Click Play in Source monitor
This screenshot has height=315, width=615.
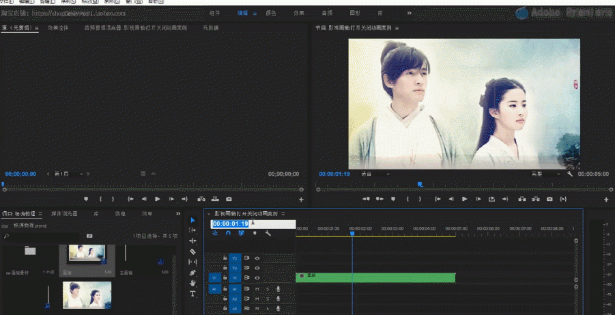point(157,199)
